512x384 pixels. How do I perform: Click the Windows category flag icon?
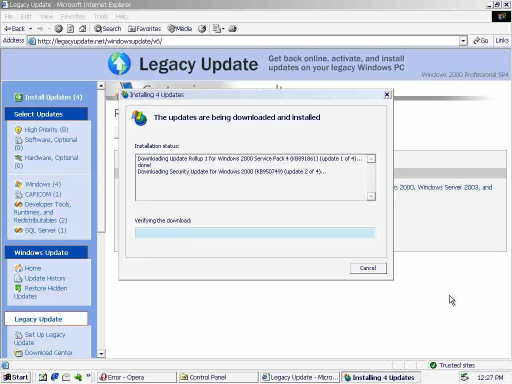click(18, 184)
